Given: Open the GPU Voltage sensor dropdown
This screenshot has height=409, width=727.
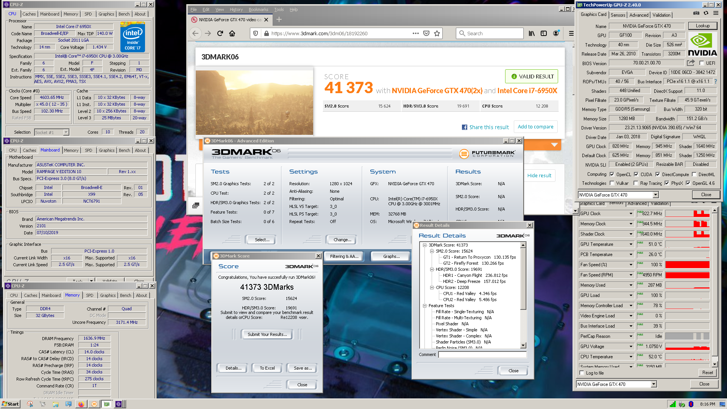Looking at the screenshot, I should 631,347.
